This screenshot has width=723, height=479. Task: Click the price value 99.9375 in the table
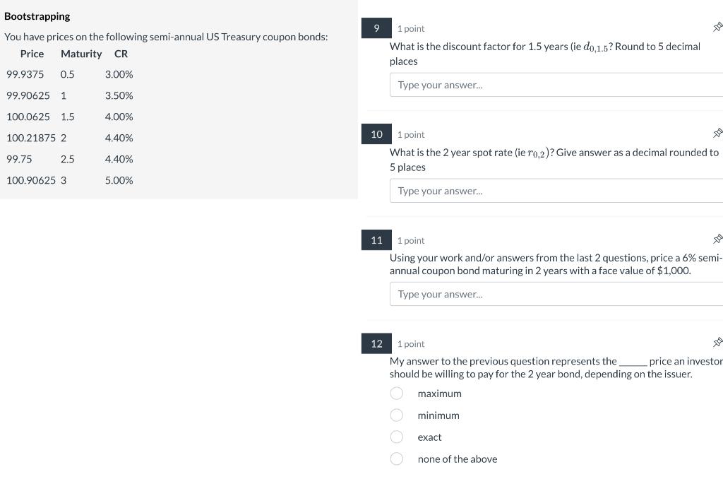pyautogui.click(x=25, y=74)
